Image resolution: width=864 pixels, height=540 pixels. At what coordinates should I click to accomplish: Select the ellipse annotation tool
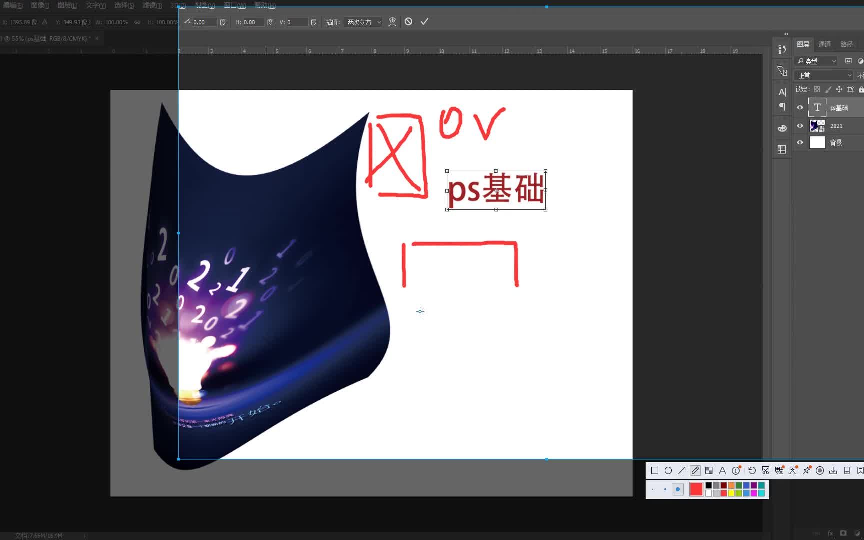(x=668, y=470)
